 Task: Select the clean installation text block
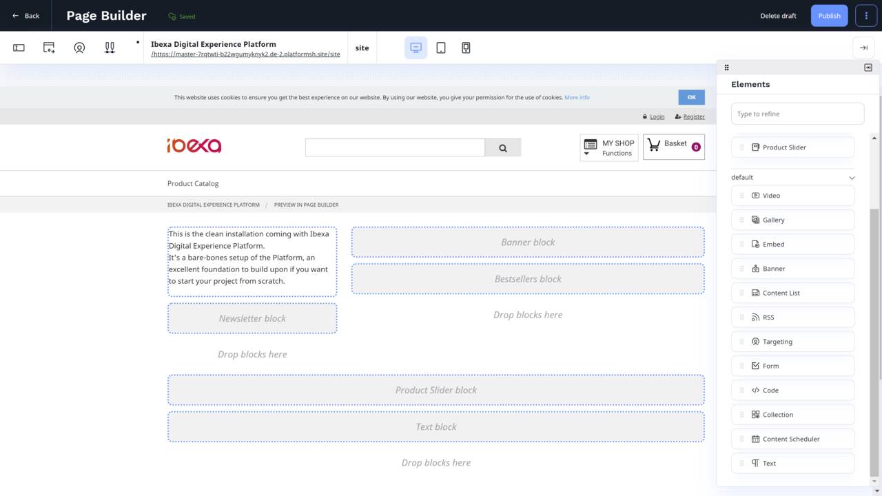click(252, 262)
